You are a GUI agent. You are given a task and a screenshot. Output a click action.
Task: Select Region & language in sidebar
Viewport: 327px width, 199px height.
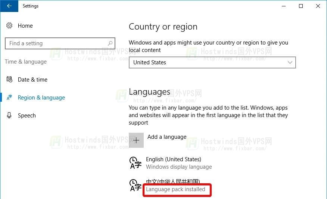coord(41,98)
